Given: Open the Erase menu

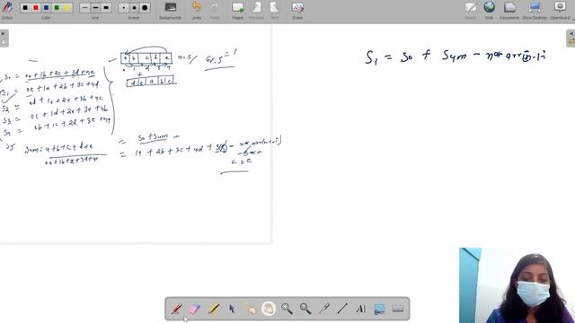Looking at the screenshot, I should click(297, 10).
